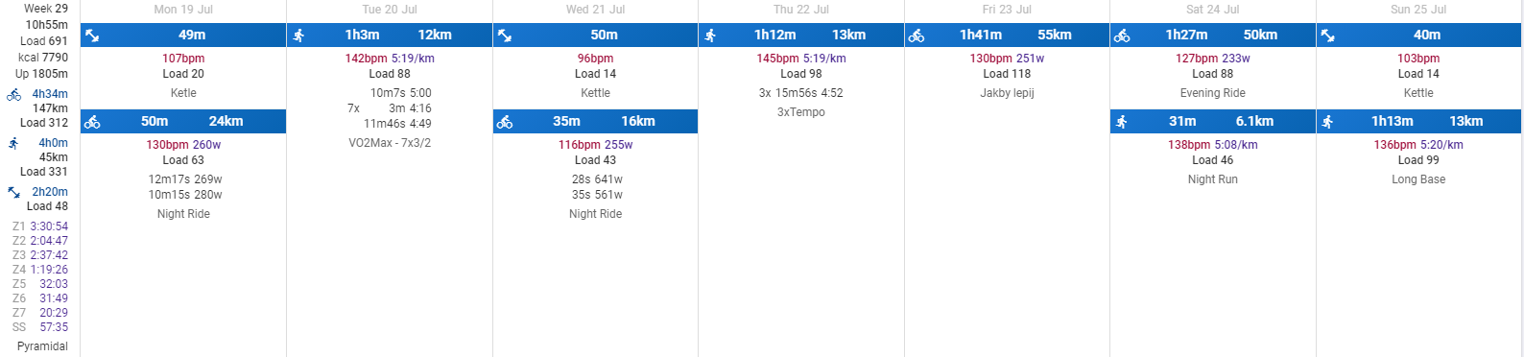Click the Thursday 1h12m run icon
This screenshot has width=1524, height=357.
pyautogui.click(x=710, y=36)
